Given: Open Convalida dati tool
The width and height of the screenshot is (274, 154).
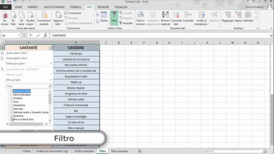Looking at the screenshot, I should [176, 18].
